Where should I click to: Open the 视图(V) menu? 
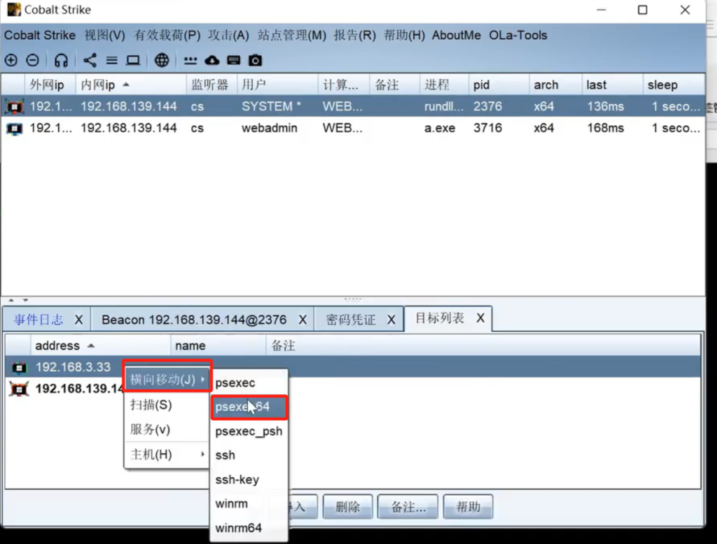tap(105, 35)
